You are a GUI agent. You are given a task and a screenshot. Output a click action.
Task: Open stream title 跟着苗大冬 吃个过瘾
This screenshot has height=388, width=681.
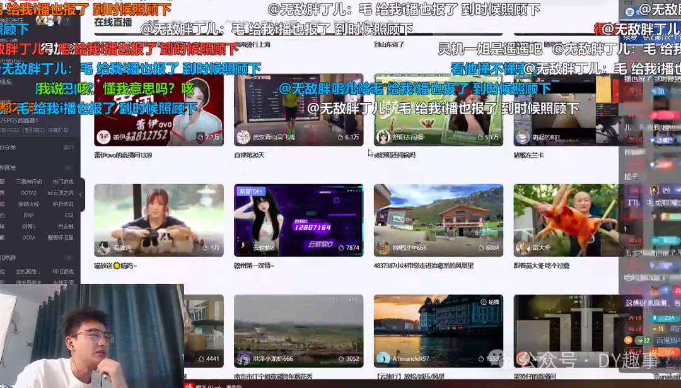[x=541, y=266]
